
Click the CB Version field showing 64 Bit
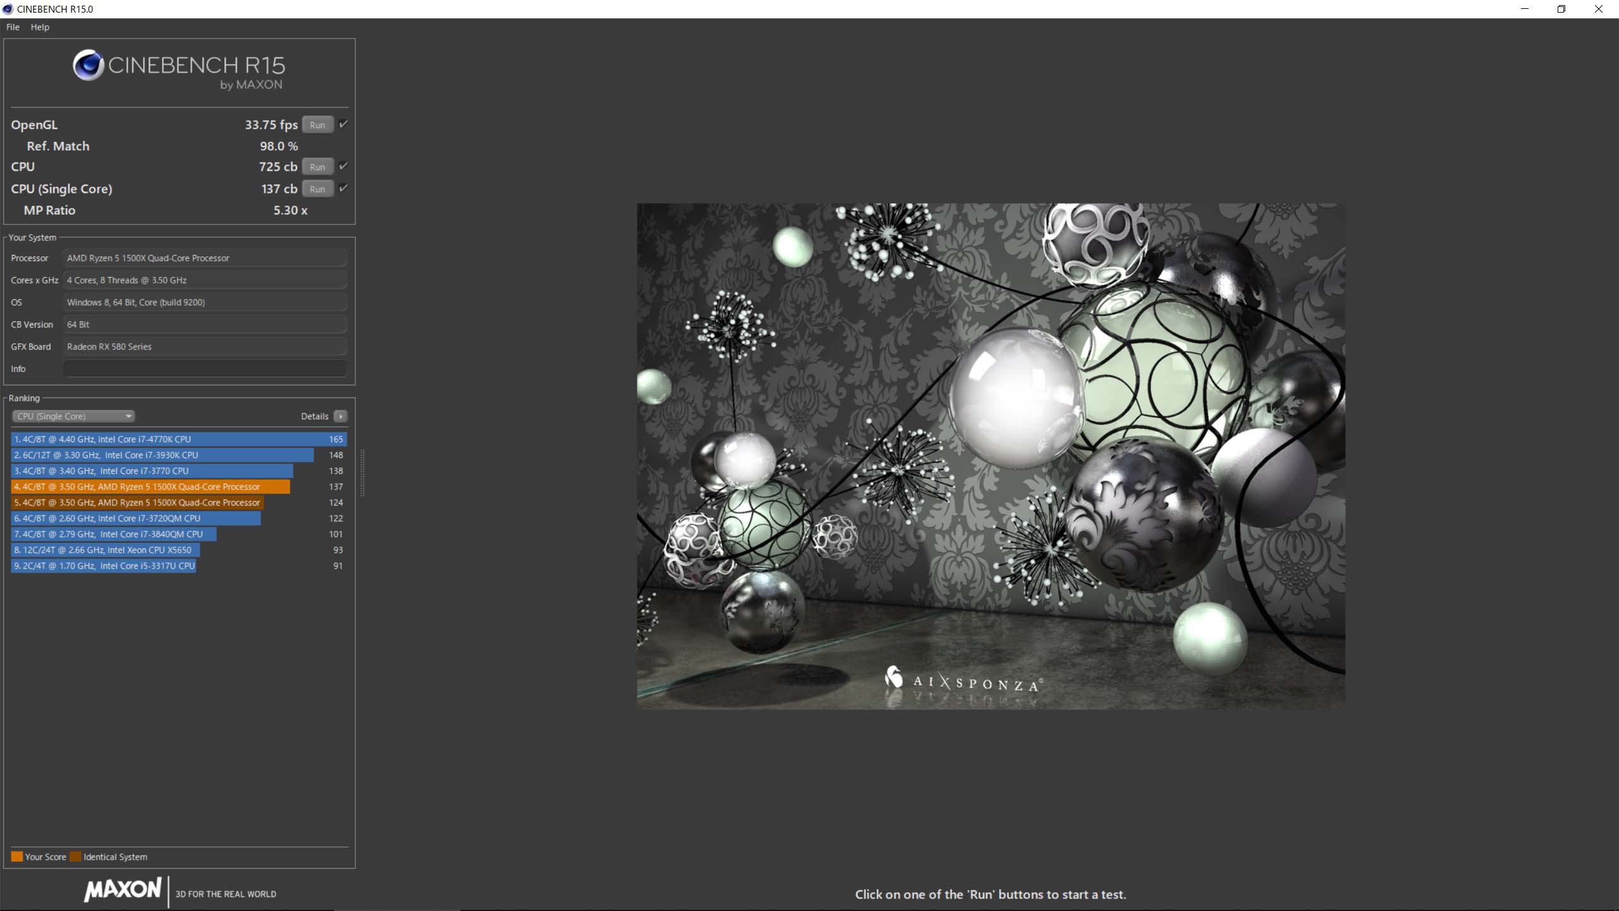click(205, 325)
